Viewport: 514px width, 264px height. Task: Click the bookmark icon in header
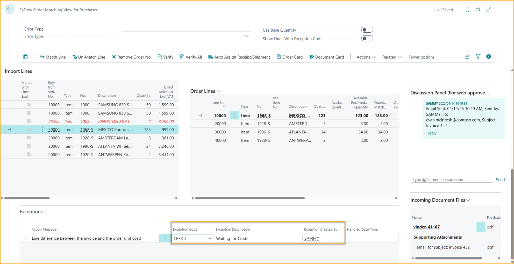[467, 10]
